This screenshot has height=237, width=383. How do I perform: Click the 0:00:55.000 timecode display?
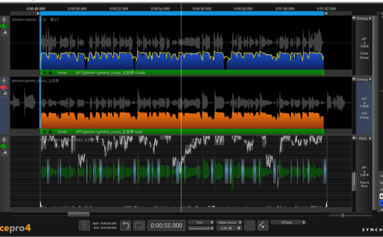pyautogui.click(x=166, y=225)
